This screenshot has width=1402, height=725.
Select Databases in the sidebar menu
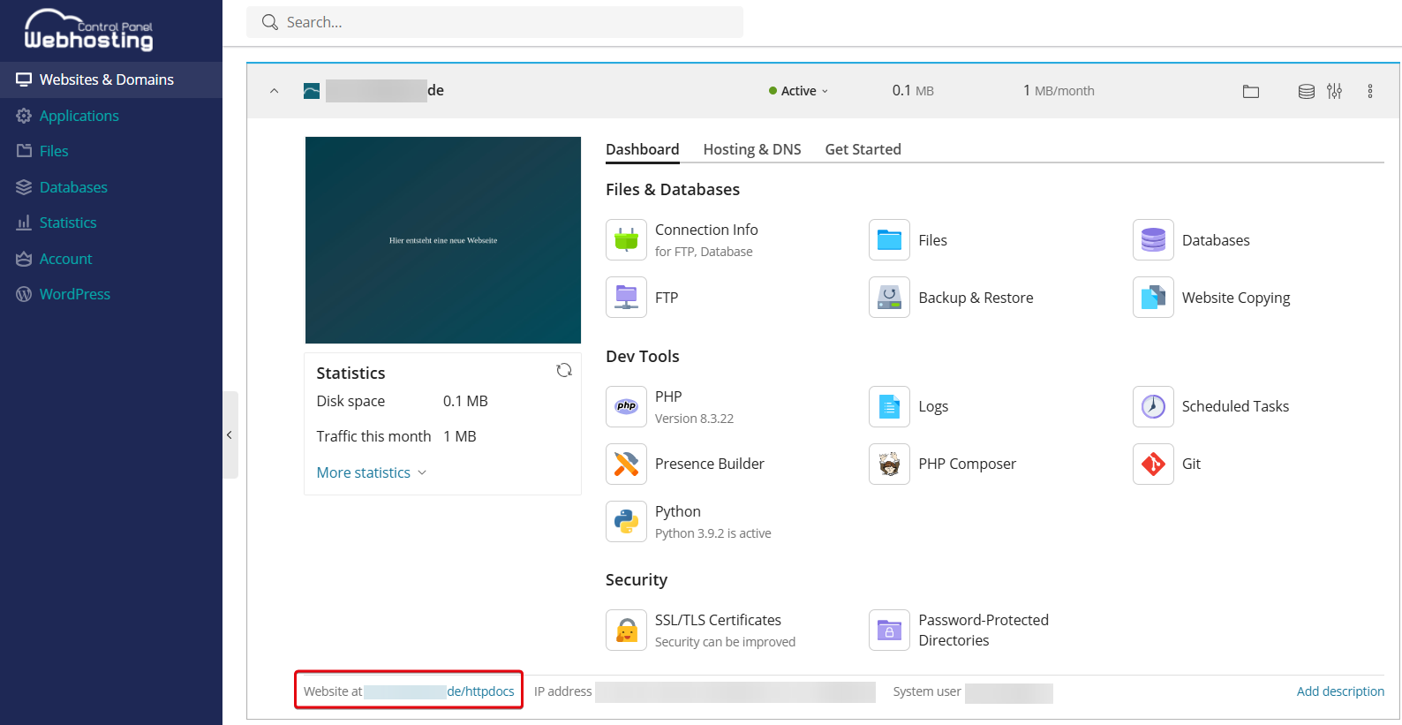(x=73, y=187)
